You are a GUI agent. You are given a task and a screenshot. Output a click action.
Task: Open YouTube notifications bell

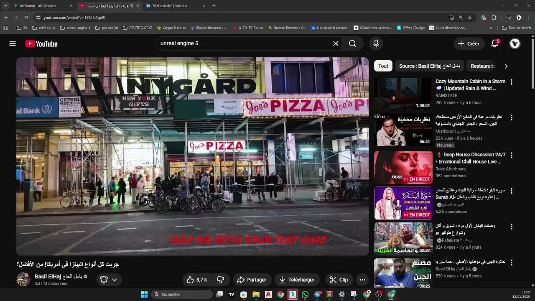(495, 43)
